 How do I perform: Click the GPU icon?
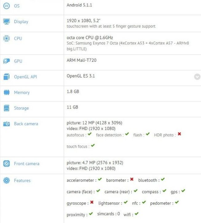point(6,61)
